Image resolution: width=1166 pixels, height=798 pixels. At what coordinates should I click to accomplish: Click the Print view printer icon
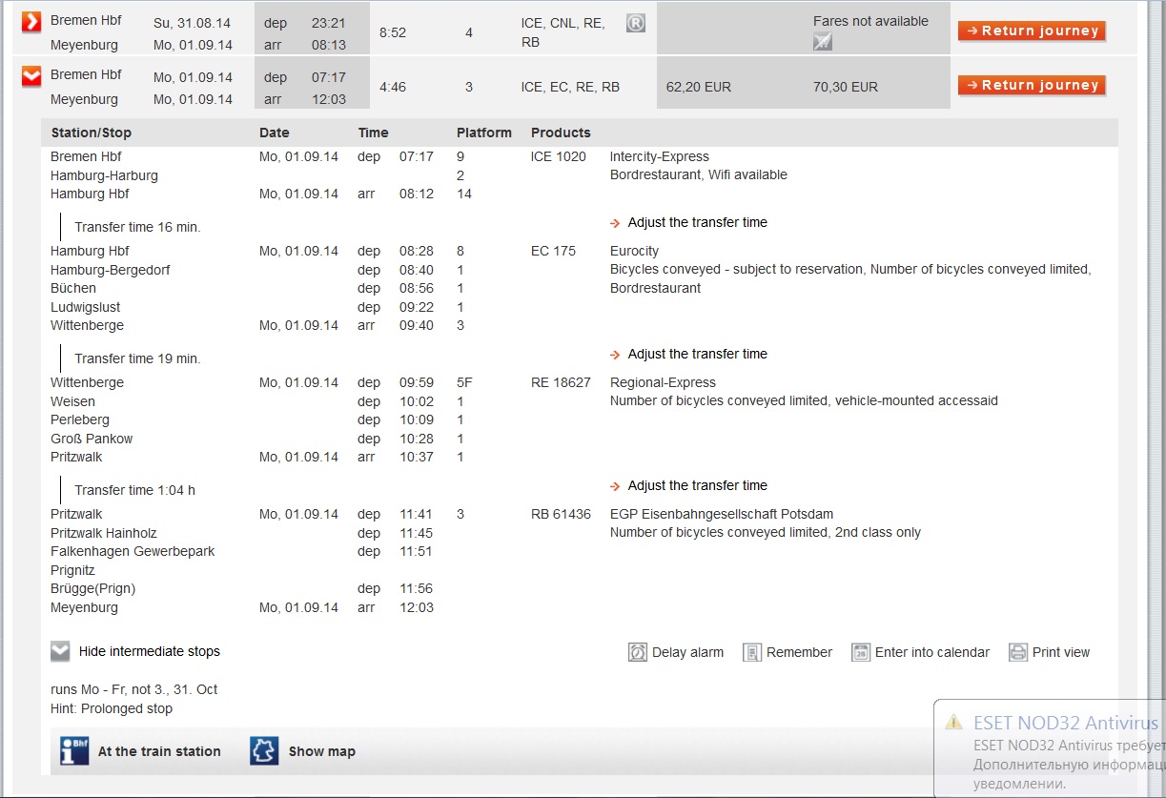point(1018,652)
